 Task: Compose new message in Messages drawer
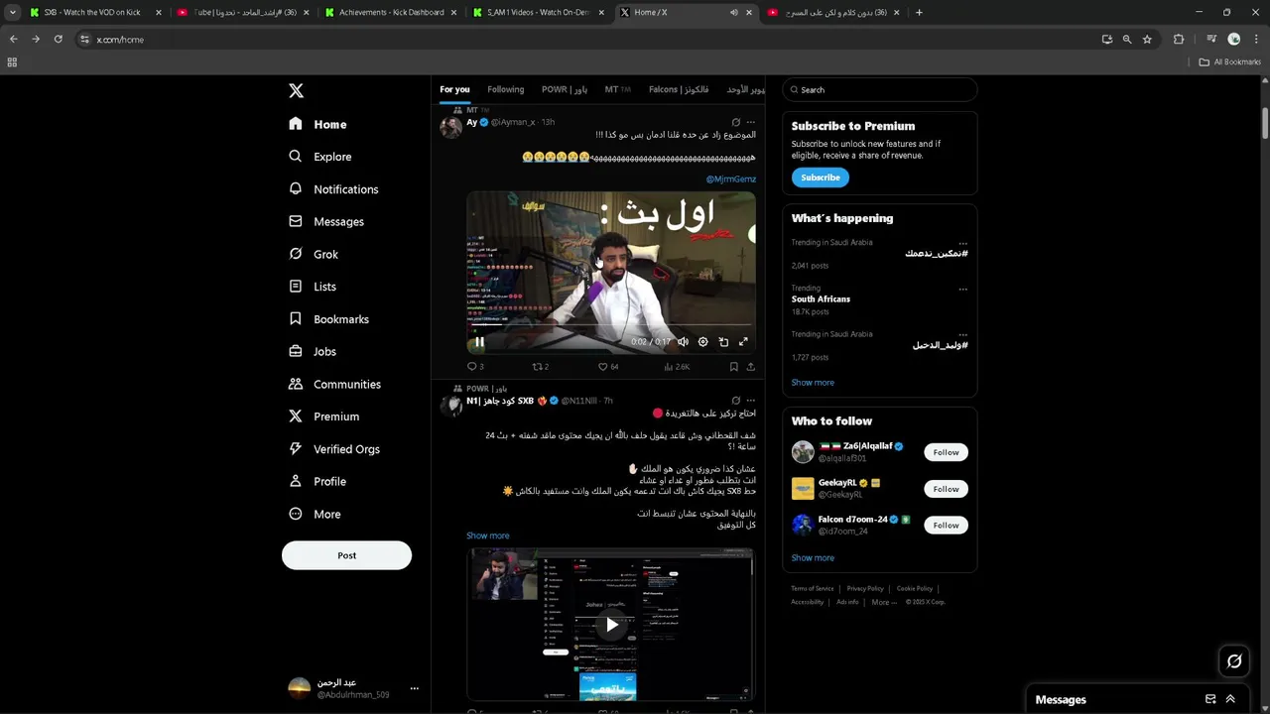tap(1210, 699)
